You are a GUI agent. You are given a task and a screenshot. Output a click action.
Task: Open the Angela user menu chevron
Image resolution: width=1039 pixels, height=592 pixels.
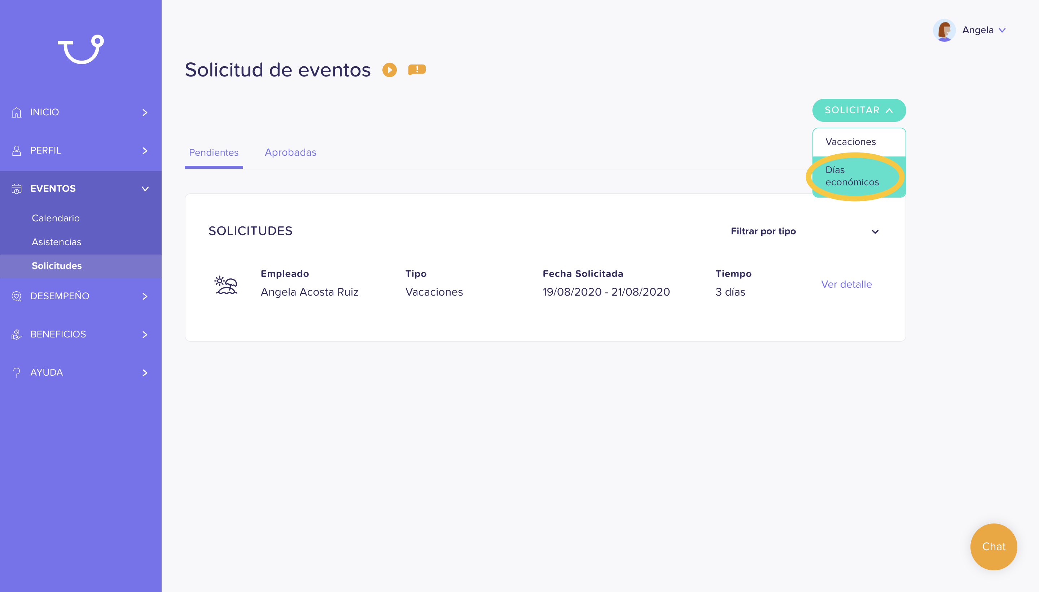(1002, 30)
